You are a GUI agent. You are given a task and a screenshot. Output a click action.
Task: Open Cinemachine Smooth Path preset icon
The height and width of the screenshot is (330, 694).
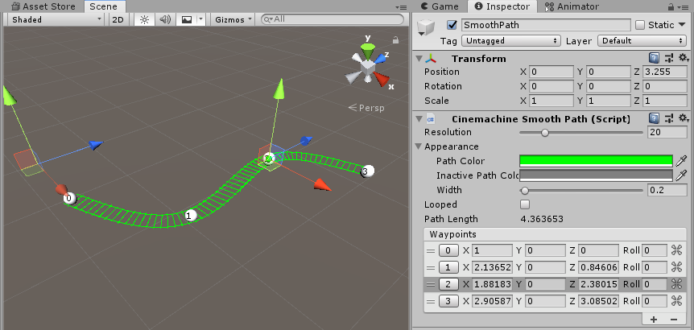[669, 118]
